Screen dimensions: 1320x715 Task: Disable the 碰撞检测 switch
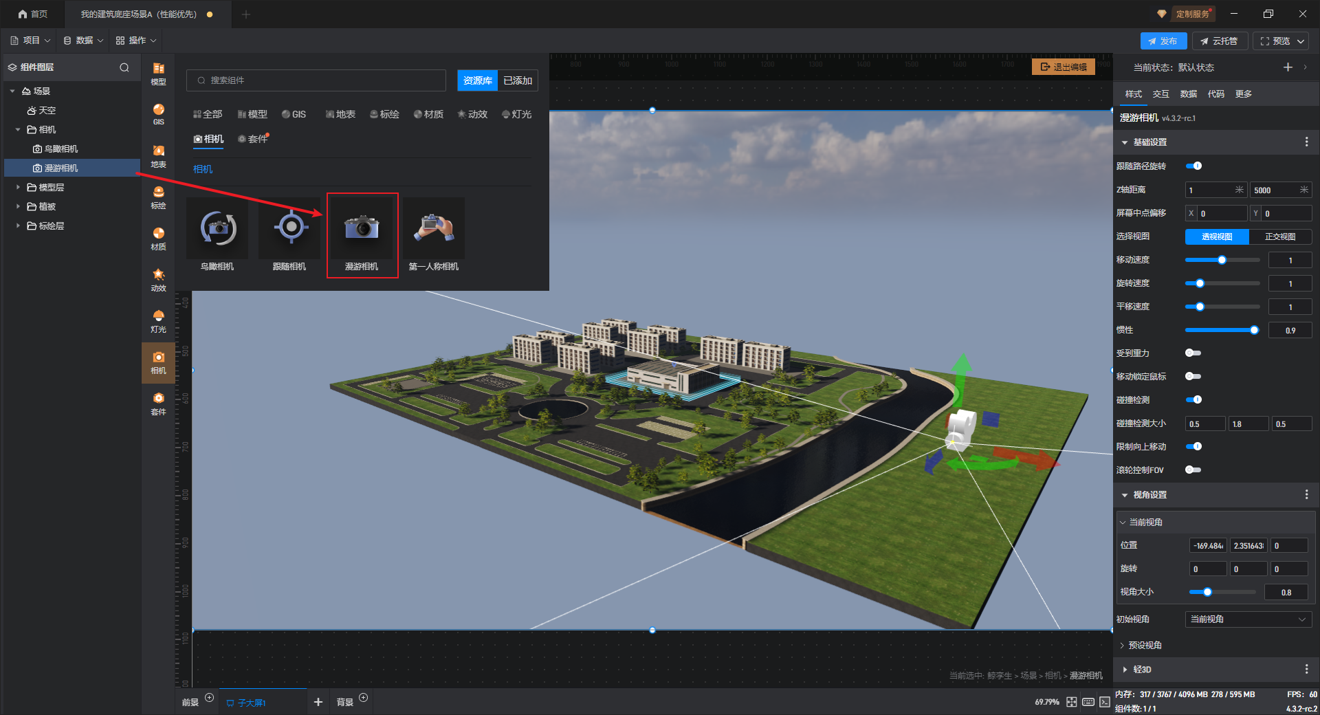click(1193, 400)
